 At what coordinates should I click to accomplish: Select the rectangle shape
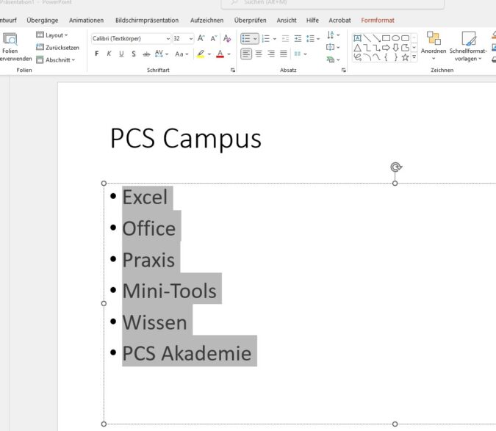point(386,38)
